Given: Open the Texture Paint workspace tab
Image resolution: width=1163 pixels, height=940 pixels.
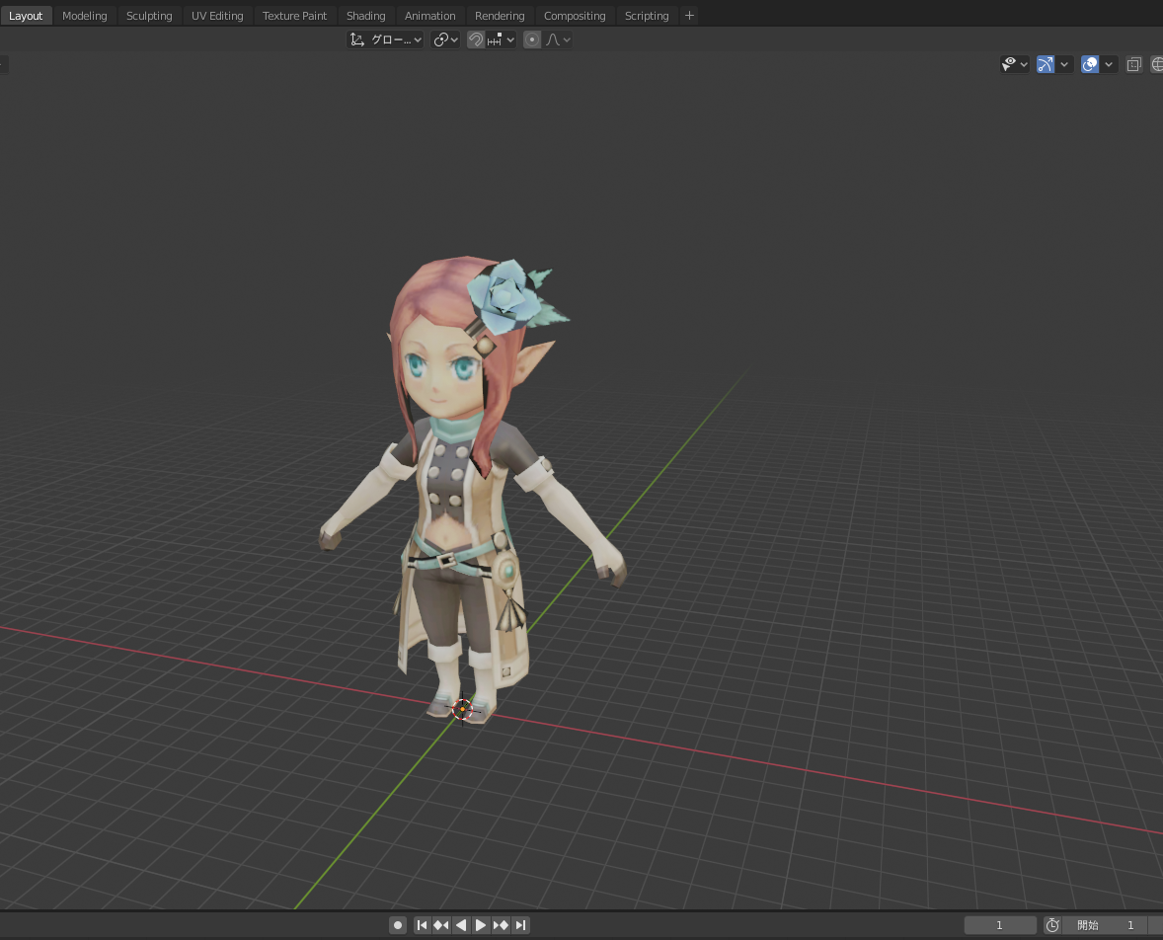Looking at the screenshot, I should [x=294, y=16].
